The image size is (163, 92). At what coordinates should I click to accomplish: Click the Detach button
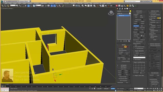[x=142, y=24]
